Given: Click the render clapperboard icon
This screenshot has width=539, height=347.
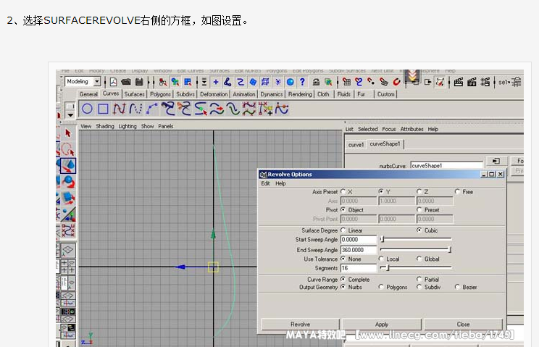Looking at the screenshot, I should click(458, 82).
